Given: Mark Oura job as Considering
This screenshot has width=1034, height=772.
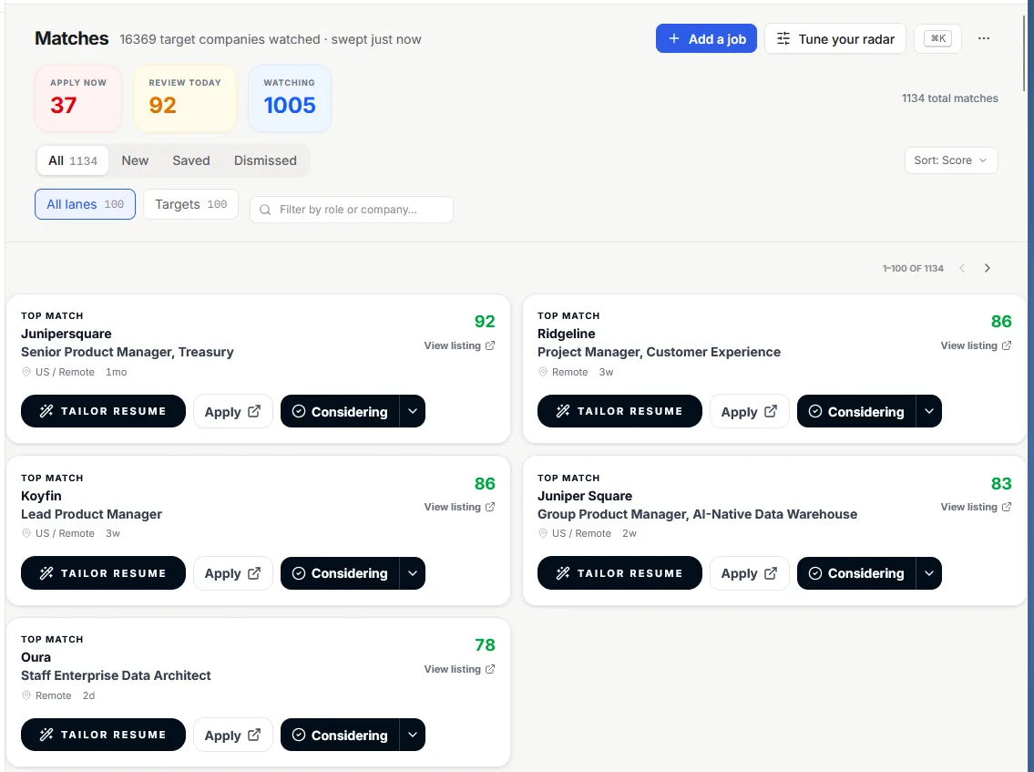Looking at the screenshot, I should [x=340, y=735].
